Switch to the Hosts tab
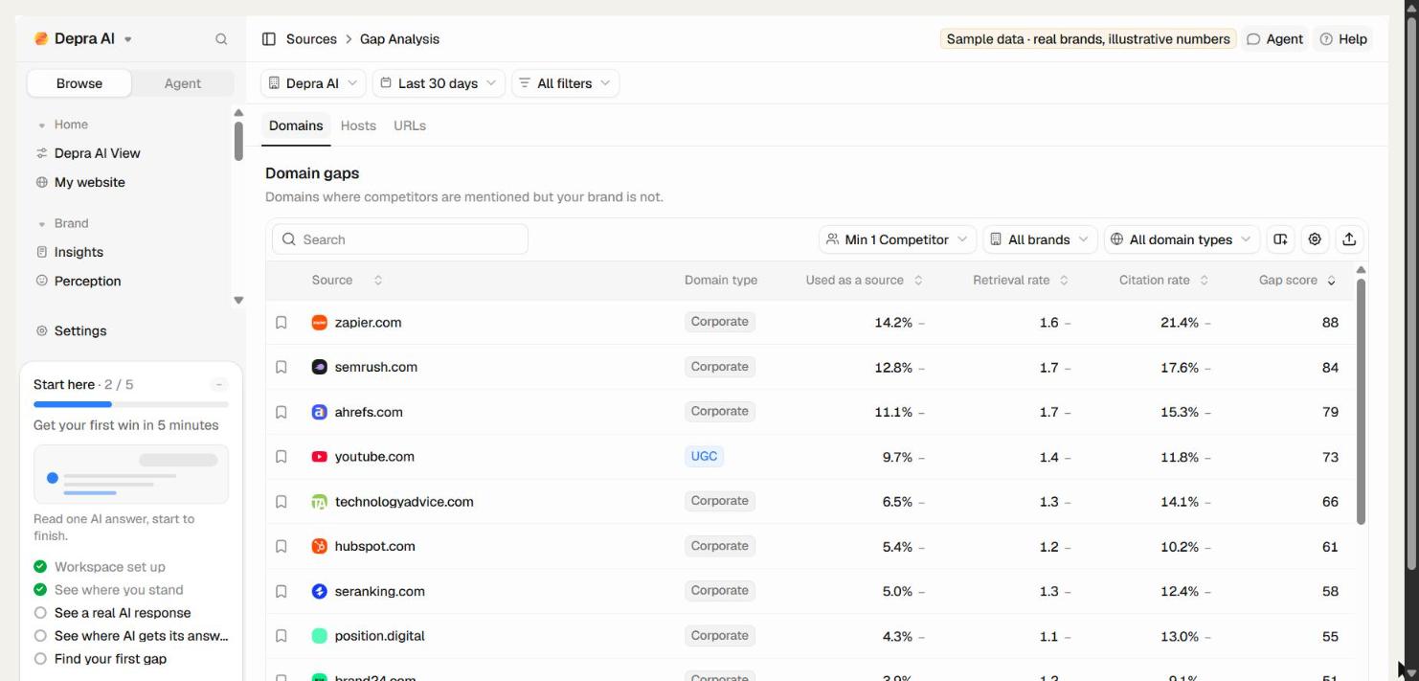 tap(358, 125)
